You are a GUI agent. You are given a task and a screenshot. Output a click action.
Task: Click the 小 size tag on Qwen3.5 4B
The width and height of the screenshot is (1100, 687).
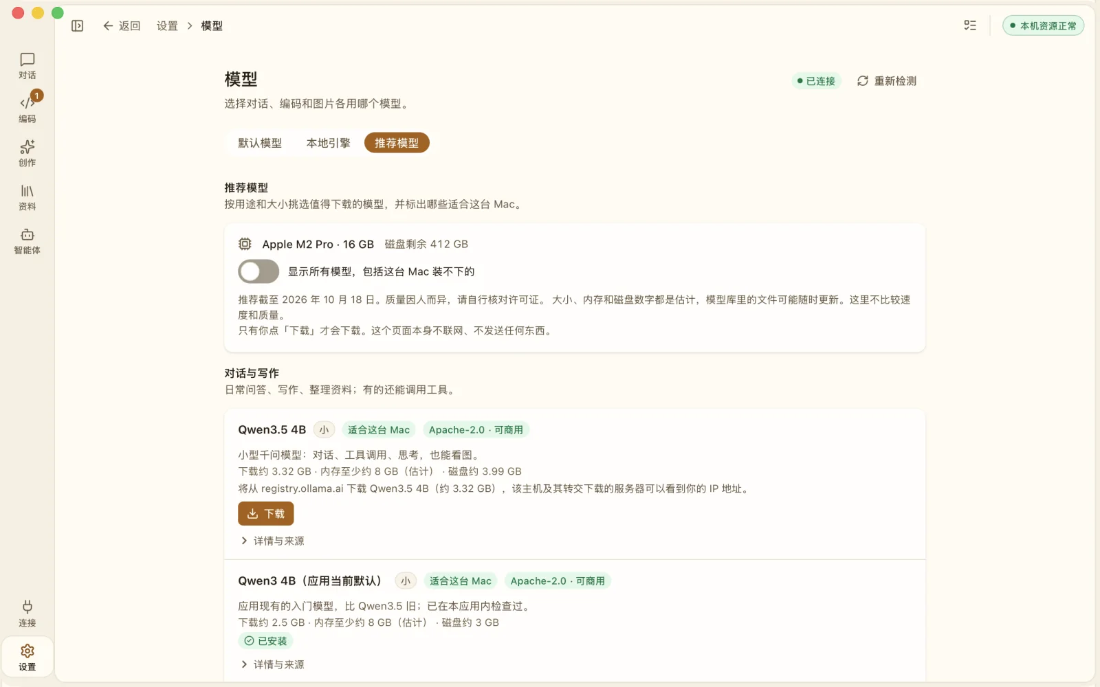point(324,430)
